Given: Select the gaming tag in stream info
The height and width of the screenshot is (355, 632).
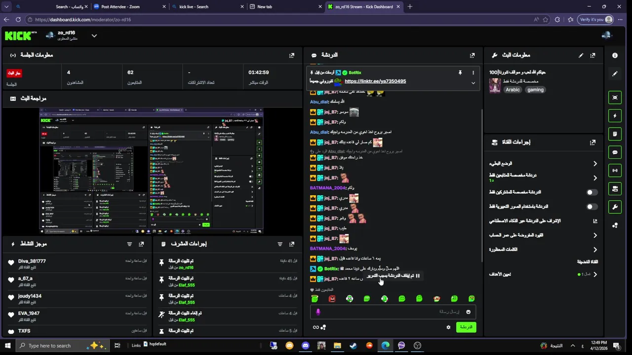Looking at the screenshot, I should [535, 90].
